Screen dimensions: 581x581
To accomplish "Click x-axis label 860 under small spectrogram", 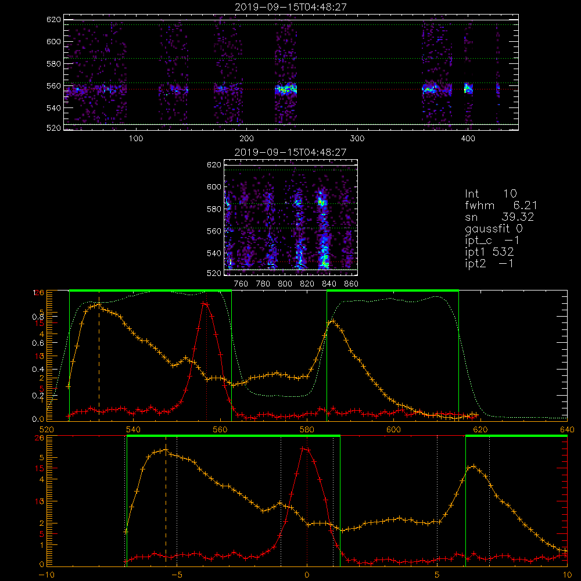I will (352, 284).
